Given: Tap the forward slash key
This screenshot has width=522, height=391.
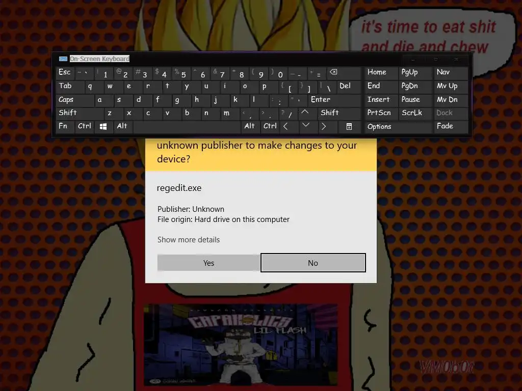Looking at the screenshot, I should (x=289, y=113).
